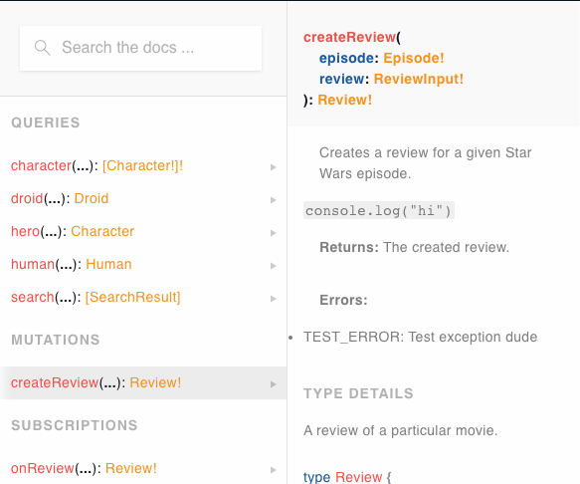580x484 pixels.
Task: Expand arrow next to onReview subscription
Action: coord(273,470)
